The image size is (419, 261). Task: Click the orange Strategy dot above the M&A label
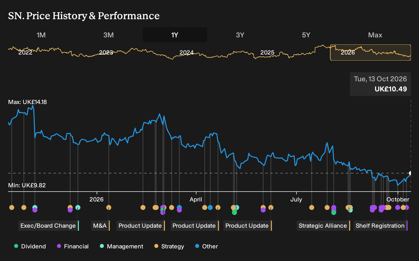pos(109,207)
